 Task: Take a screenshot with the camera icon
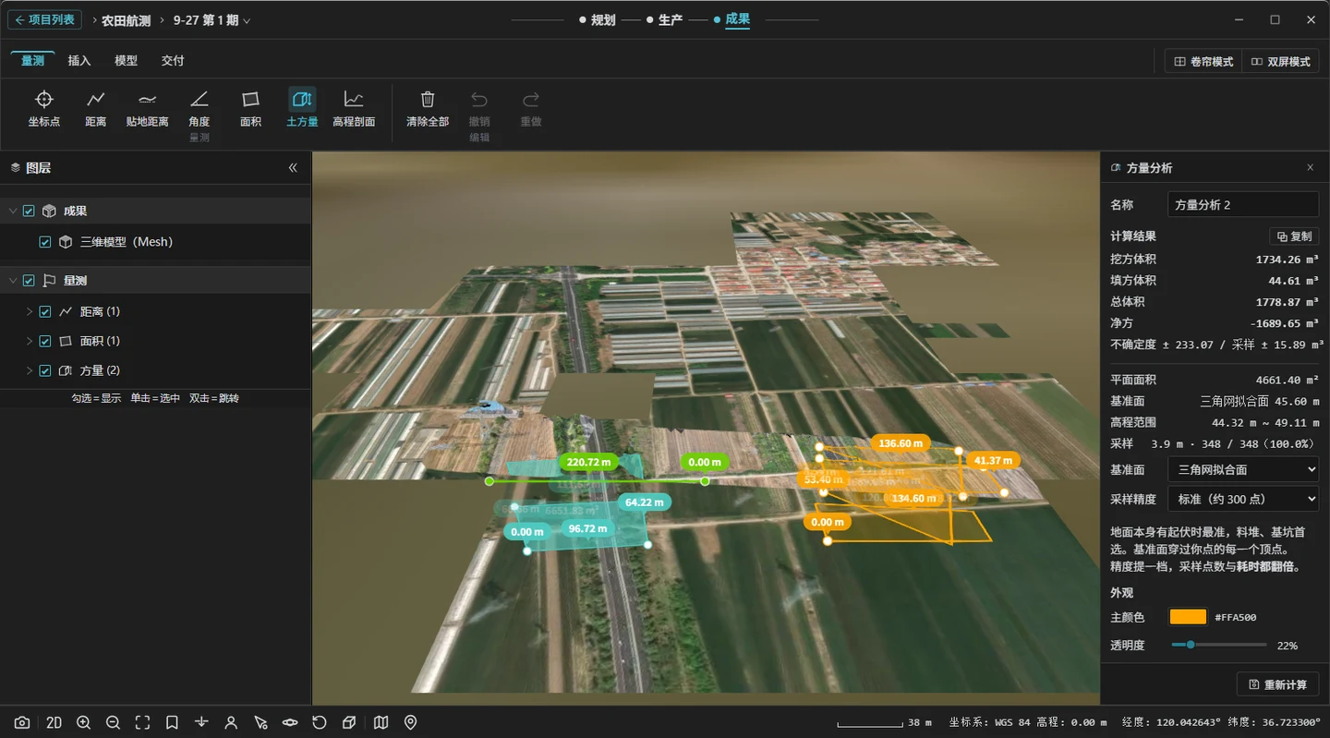(22, 722)
